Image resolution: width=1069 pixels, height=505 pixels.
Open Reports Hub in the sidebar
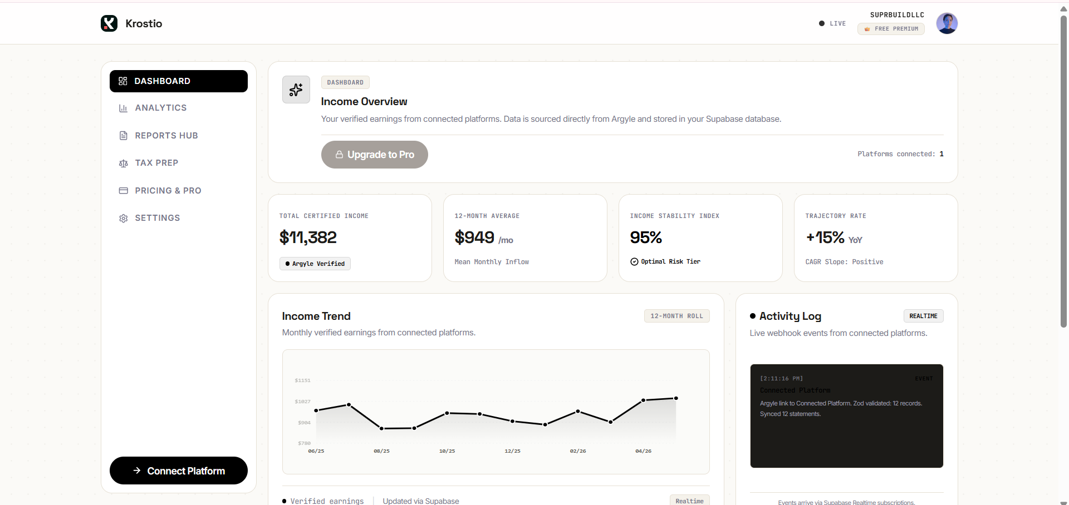tap(179, 136)
